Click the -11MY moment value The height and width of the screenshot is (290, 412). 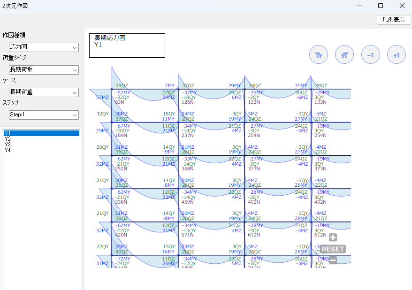[x=167, y=119]
